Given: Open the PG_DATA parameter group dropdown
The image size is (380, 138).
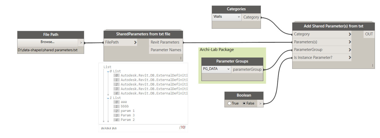Looking at the screenshot, I should point(216,69).
